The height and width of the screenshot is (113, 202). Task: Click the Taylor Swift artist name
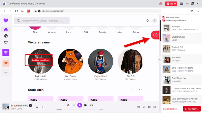coord(41,76)
